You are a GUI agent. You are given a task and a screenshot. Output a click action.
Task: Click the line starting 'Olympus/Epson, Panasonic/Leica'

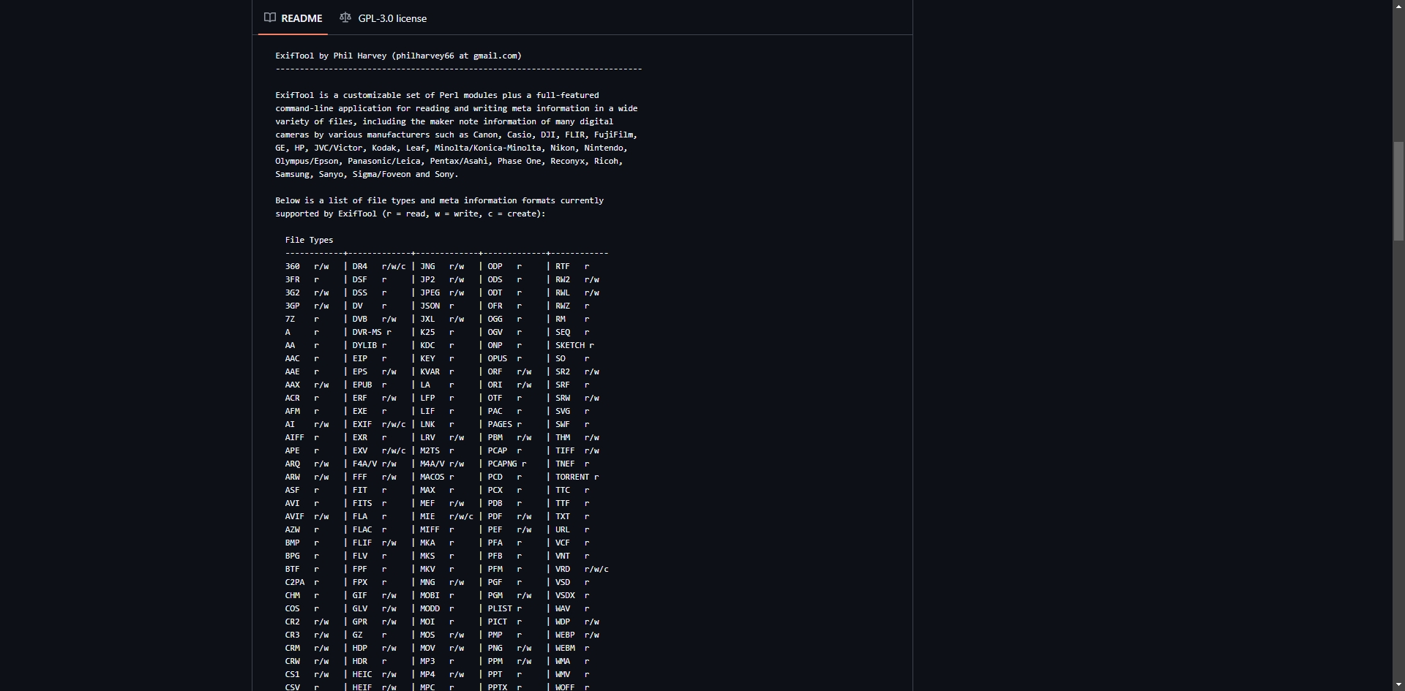[449, 161]
